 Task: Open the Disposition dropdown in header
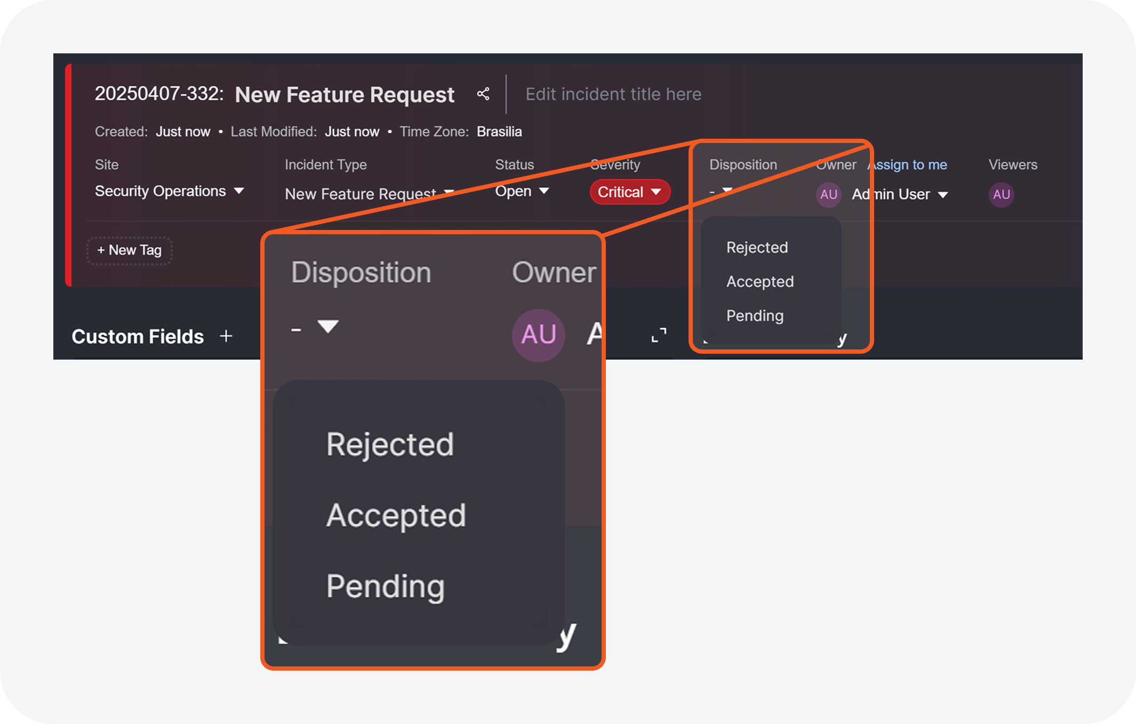click(x=721, y=191)
